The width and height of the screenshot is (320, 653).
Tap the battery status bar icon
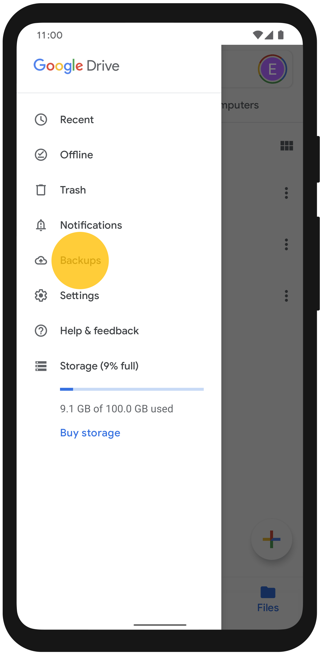pyautogui.click(x=281, y=35)
